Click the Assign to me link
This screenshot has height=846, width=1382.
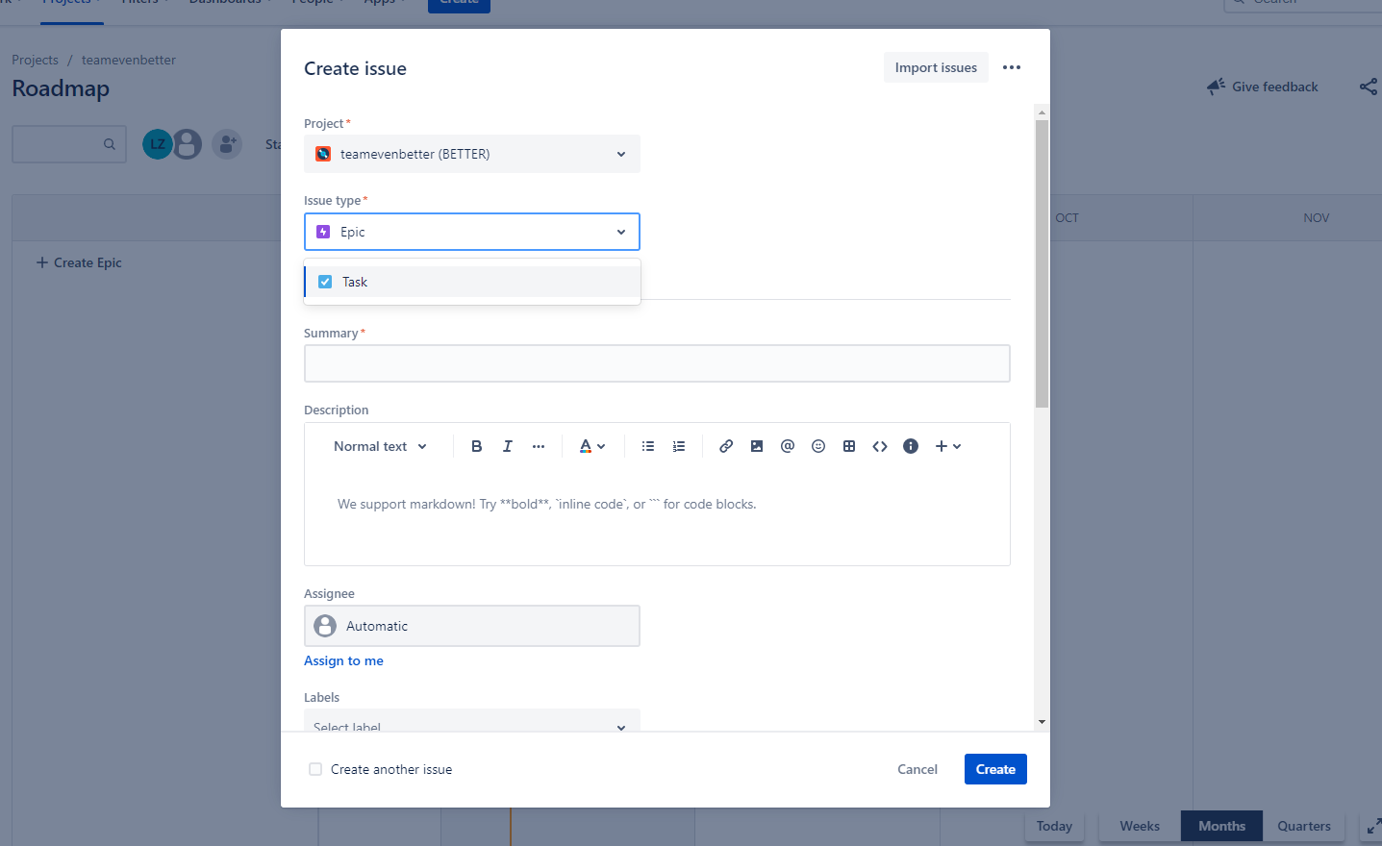point(343,660)
